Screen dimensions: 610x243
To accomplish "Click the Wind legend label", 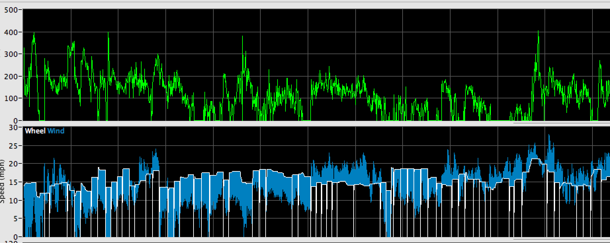I will pos(56,131).
